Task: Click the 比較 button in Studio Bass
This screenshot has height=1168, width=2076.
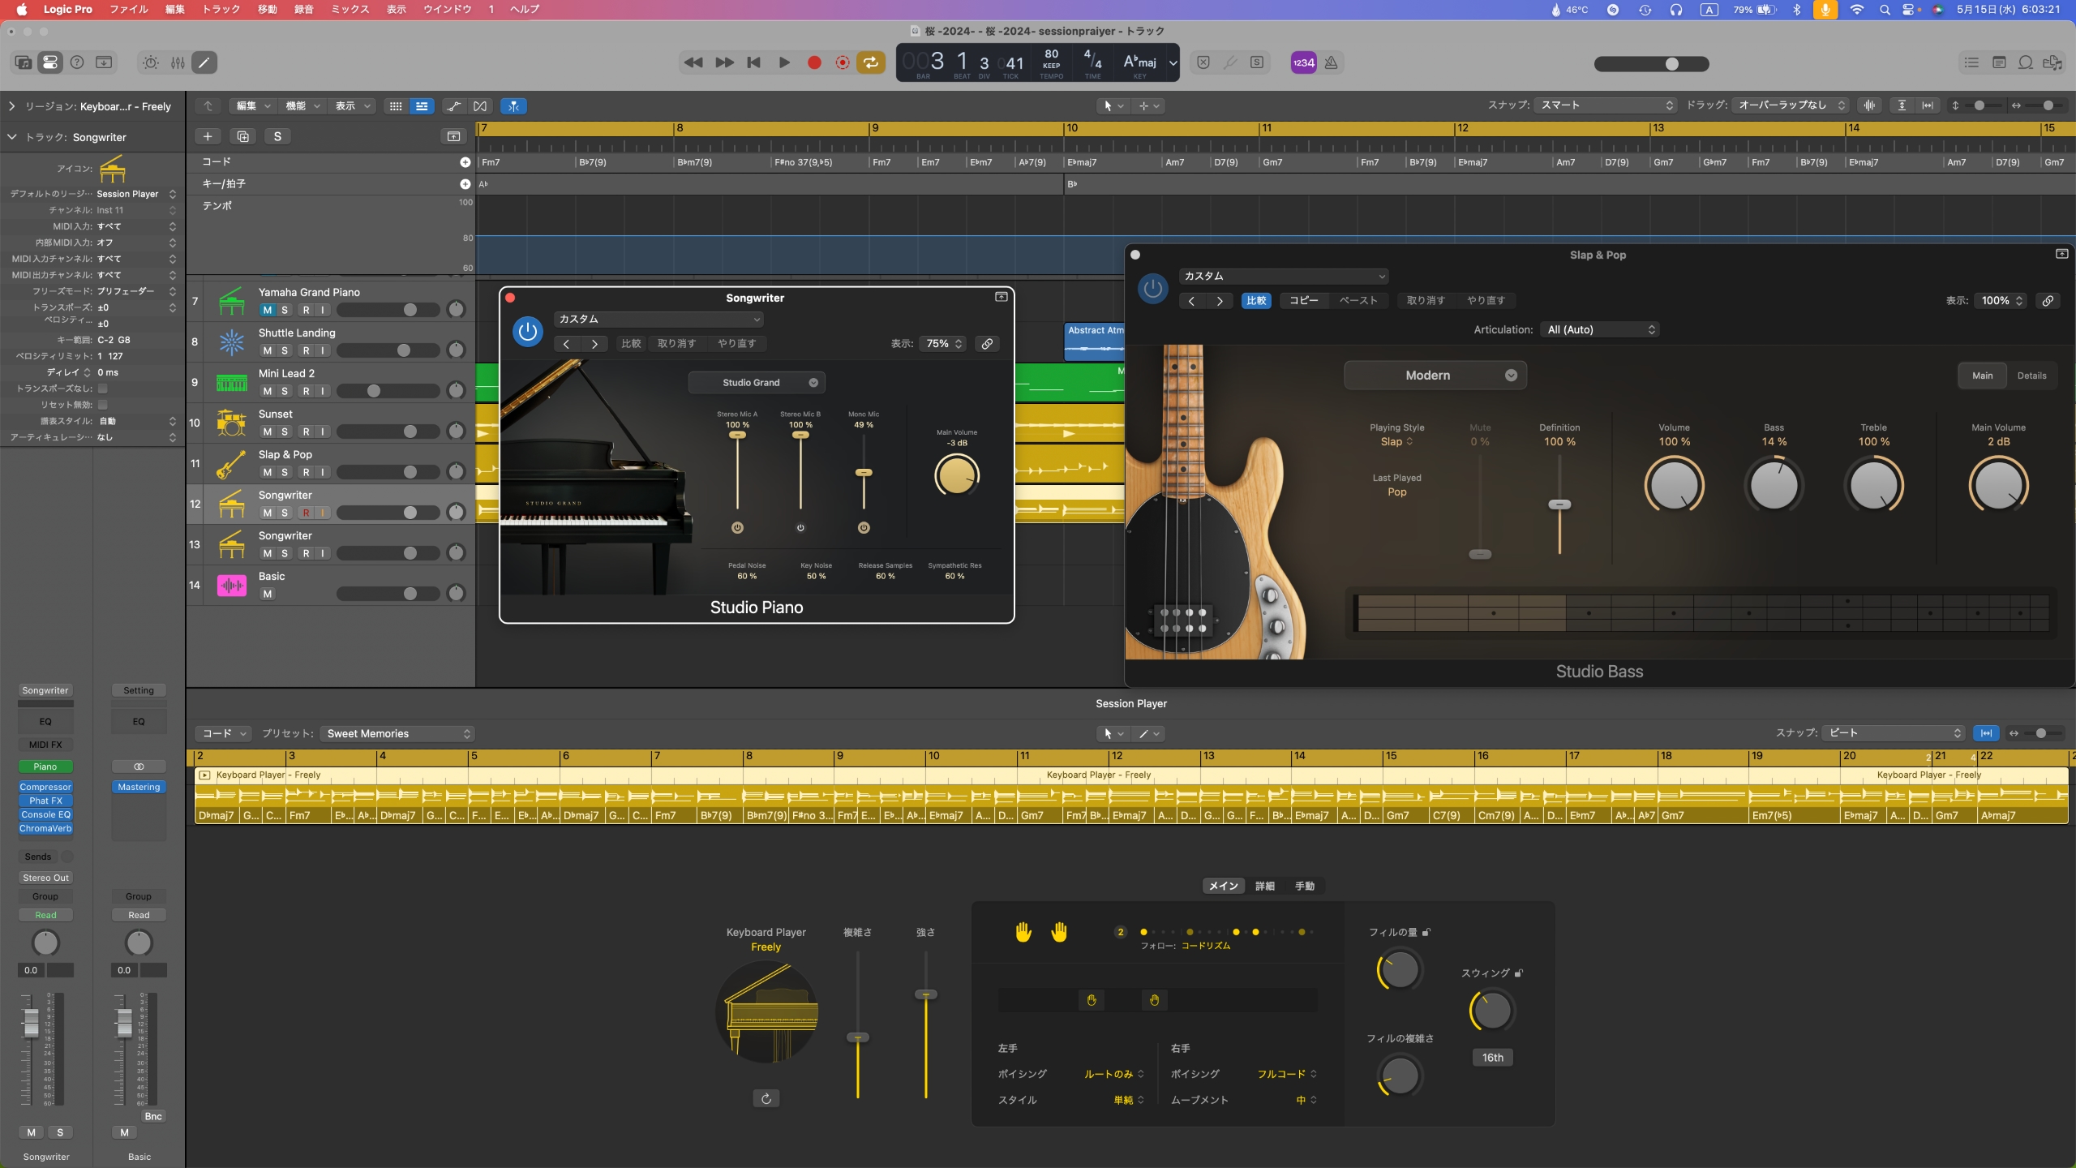Action: point(1255,300)
